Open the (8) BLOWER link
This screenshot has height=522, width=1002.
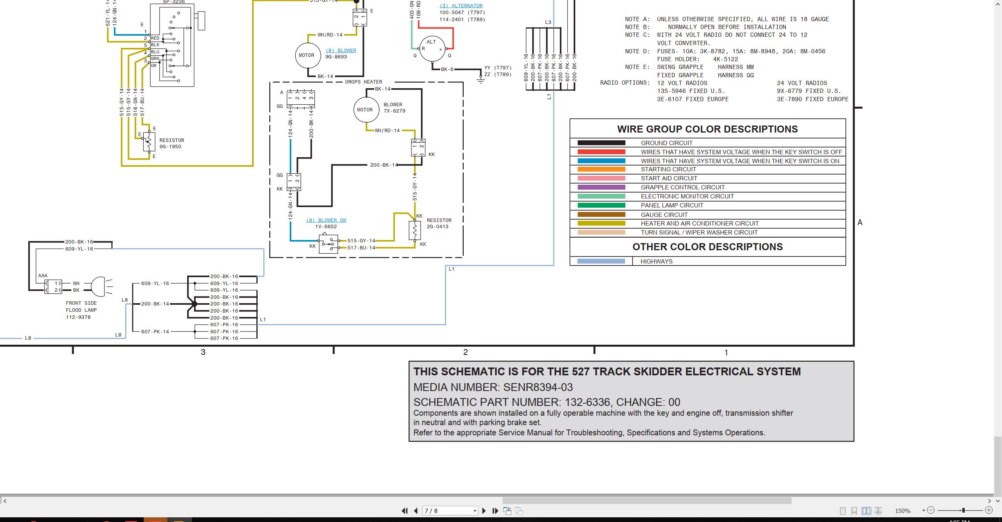pos(341,51)
